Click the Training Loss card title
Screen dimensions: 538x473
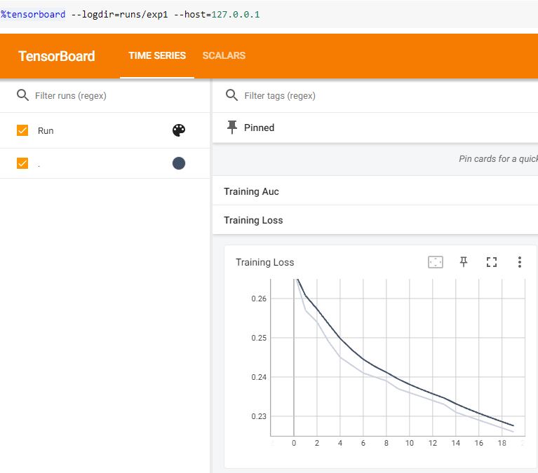click(265, 262)
